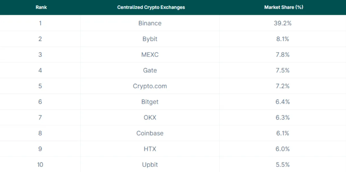Click the Coinbase exchange name
The image size is (346, 172).
[150, 133]
